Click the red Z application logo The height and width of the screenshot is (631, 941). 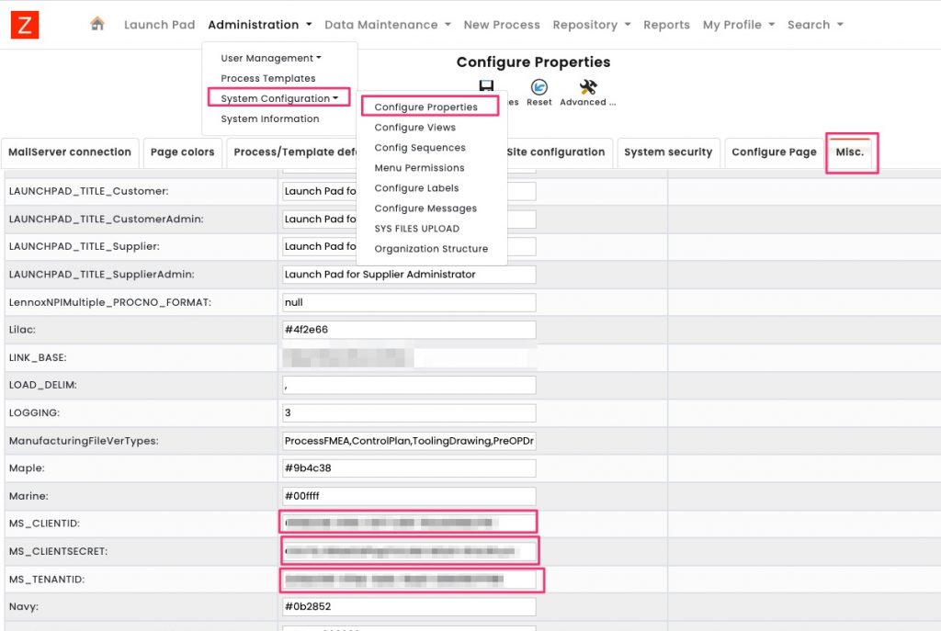coord(25,25)
